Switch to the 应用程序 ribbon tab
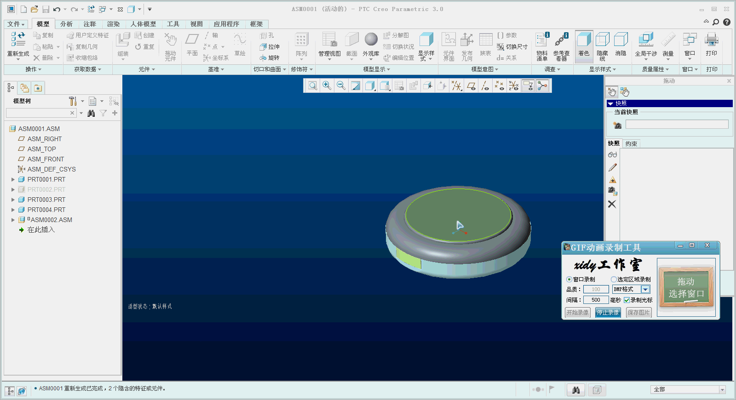 226,24
